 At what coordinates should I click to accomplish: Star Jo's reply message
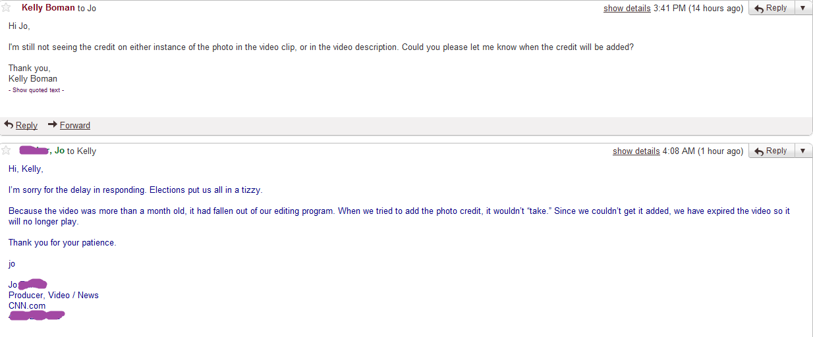[6, 151]
